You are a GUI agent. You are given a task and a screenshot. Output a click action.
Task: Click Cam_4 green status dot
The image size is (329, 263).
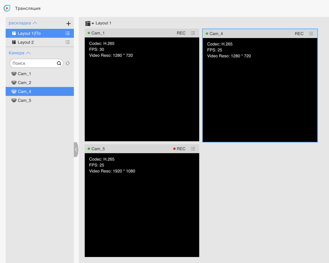[207, 34]
